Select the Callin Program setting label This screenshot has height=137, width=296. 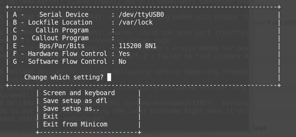[62, 30]
